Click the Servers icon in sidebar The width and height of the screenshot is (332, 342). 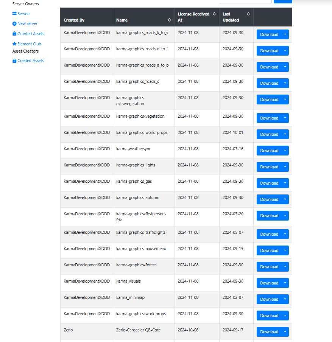(14, 14)
